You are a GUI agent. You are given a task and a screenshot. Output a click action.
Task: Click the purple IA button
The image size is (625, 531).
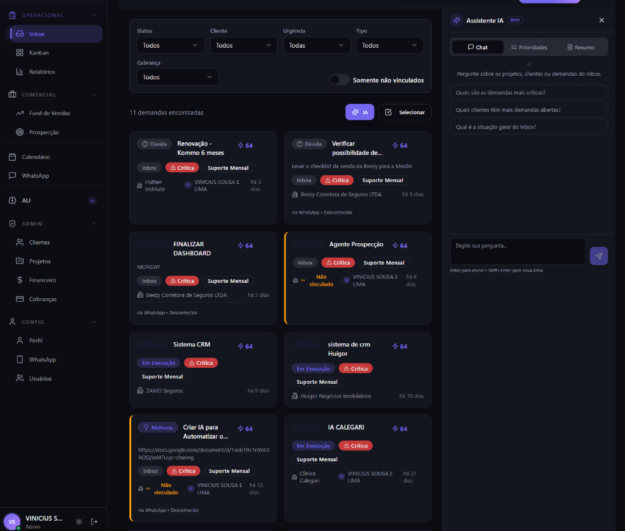(x=359, y=112)
